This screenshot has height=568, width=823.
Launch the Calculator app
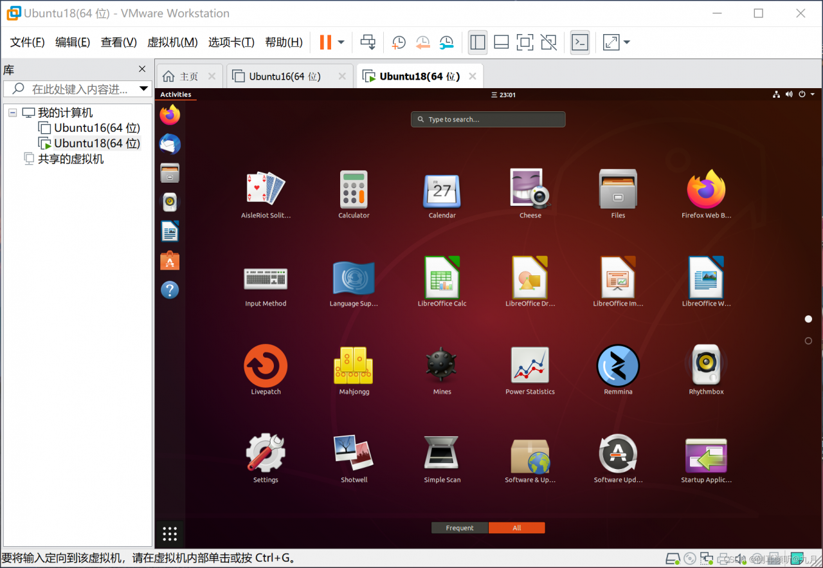pyautogui.click(x=354, y=189)
